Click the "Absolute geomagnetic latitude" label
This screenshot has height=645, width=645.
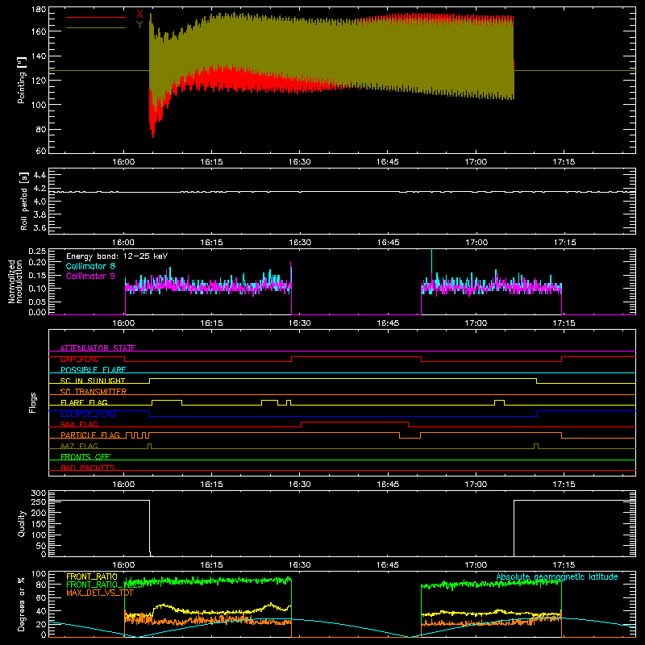pyautogui.click(x=557, y=577)
